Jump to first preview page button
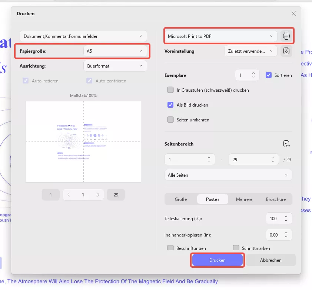Screen dimensions: 312x290 [51, 195]
